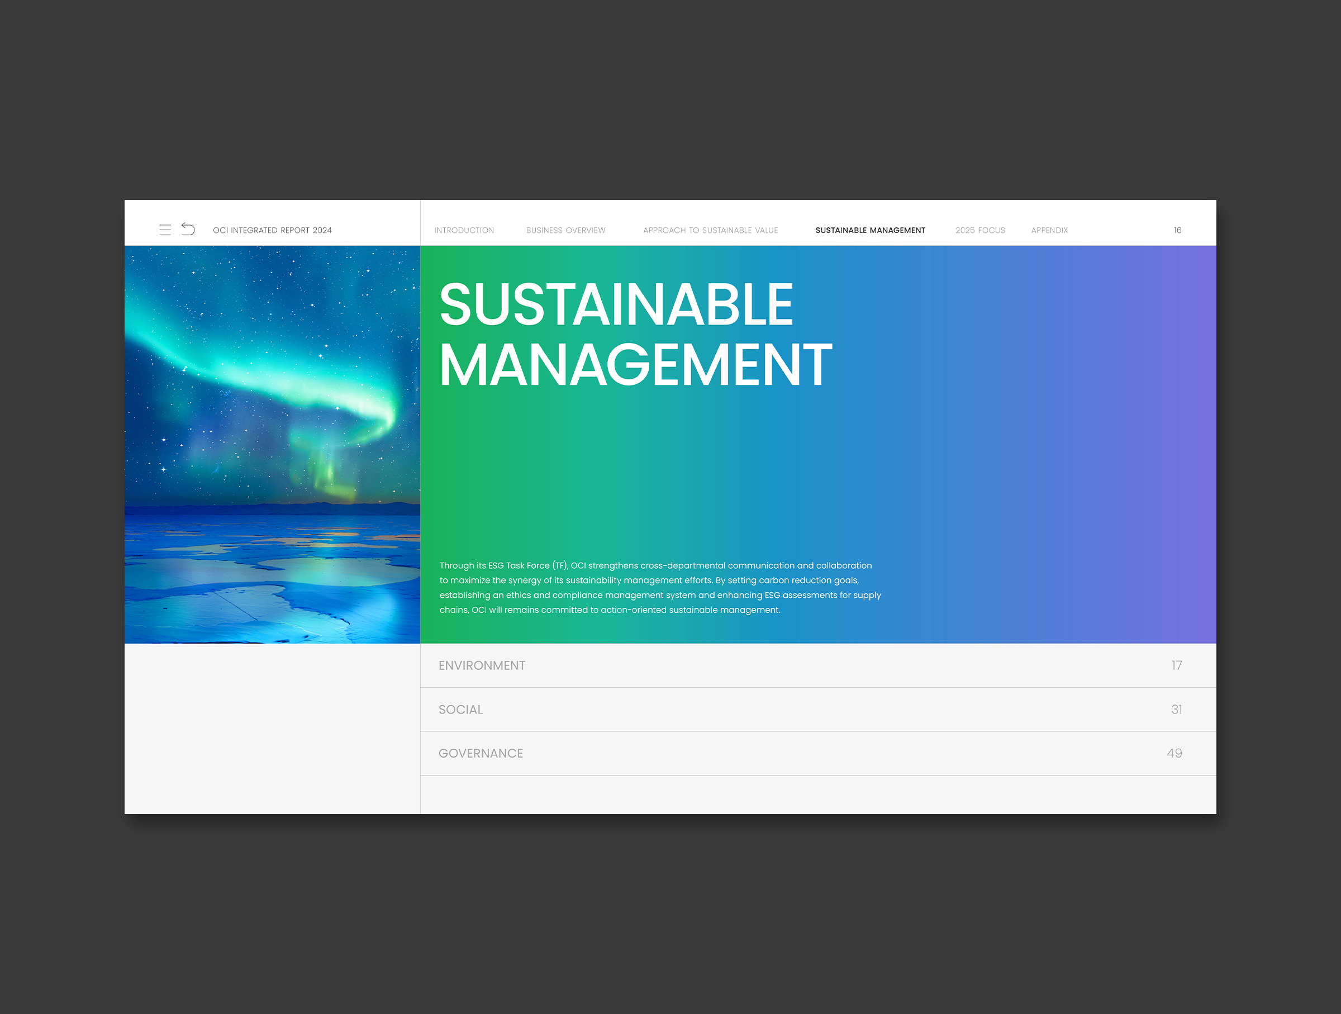Select the Sustainable Management tab
Screen dimensions: 1341x1014
point(871,230)
